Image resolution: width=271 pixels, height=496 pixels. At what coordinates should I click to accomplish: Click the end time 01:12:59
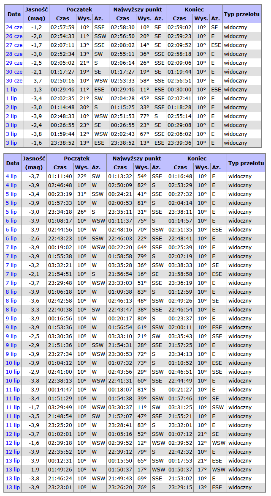tap(180, 291)
